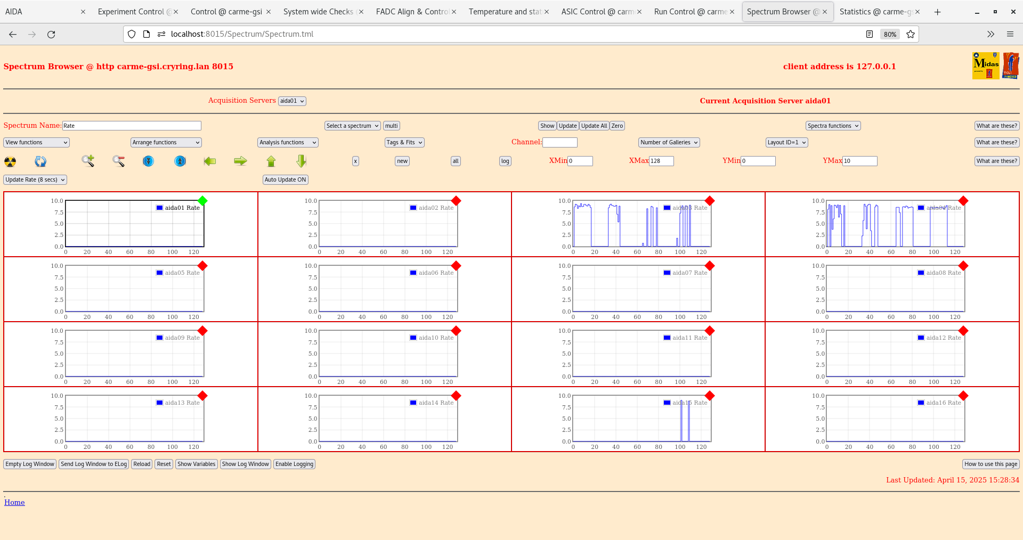Click the green up arrow icon
Viewport: 1023px width, 540px height.
tap(271, 161)
